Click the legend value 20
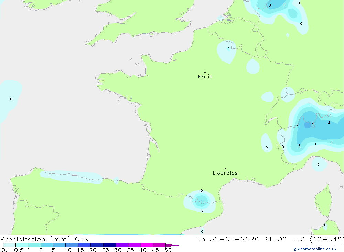 pos(93,250)
